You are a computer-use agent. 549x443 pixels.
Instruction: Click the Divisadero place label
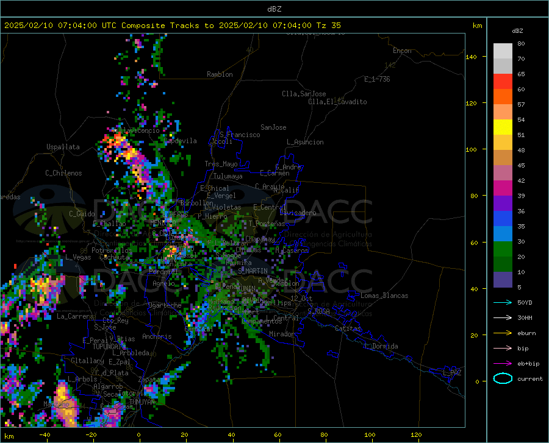(298, 213)
